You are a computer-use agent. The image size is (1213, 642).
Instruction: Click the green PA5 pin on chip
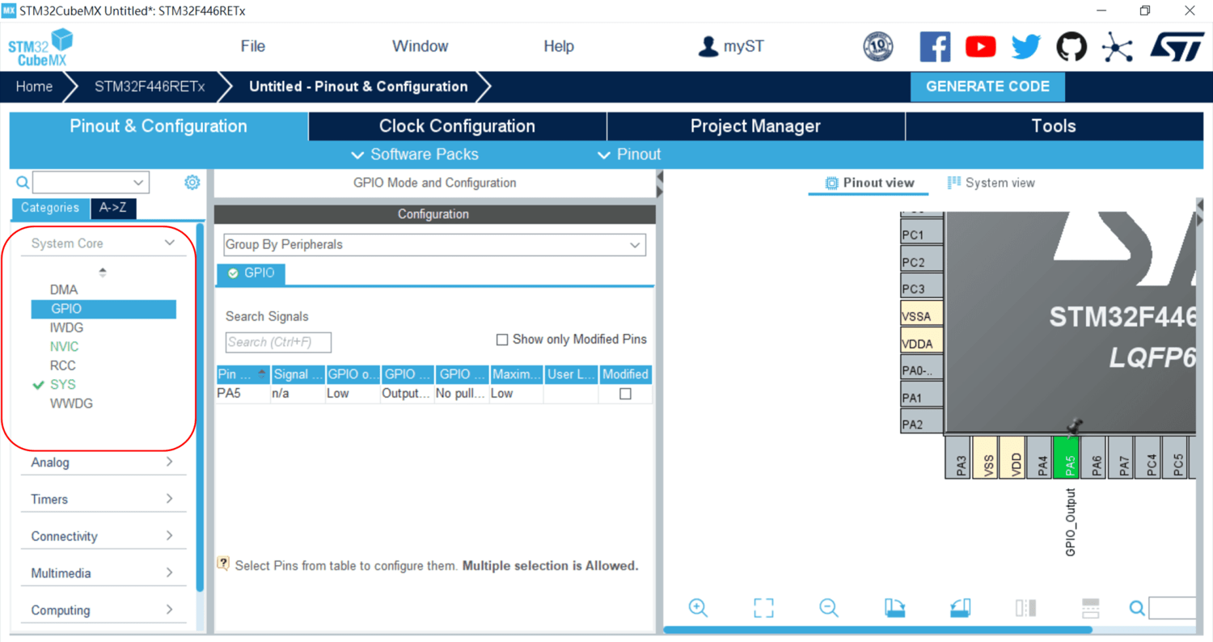click(1067, 458)
